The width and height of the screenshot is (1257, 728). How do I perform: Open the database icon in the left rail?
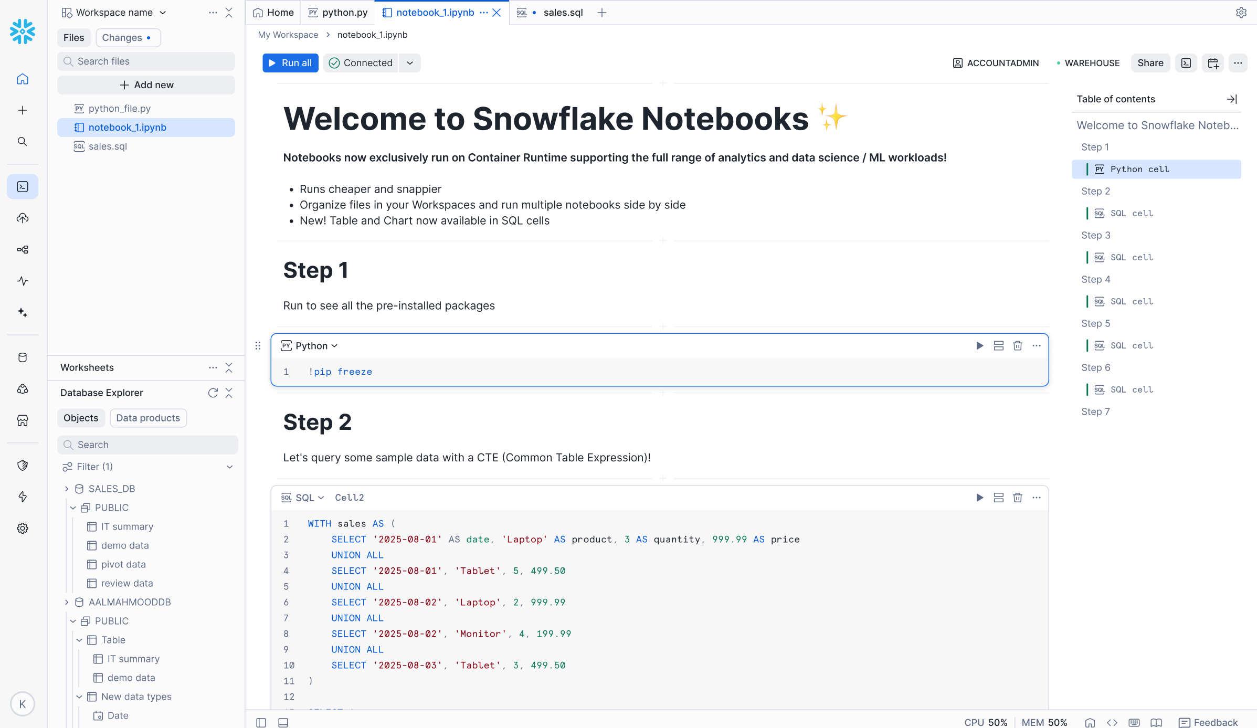[x=23, y=357]
